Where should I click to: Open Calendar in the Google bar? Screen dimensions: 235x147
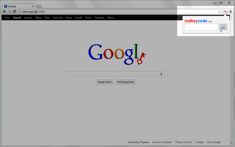click(x=99, y=18)
